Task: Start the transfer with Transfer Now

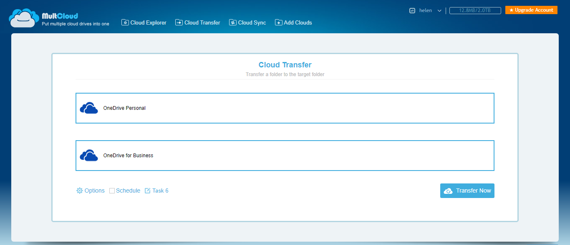Action: click(x=467, y=191)
